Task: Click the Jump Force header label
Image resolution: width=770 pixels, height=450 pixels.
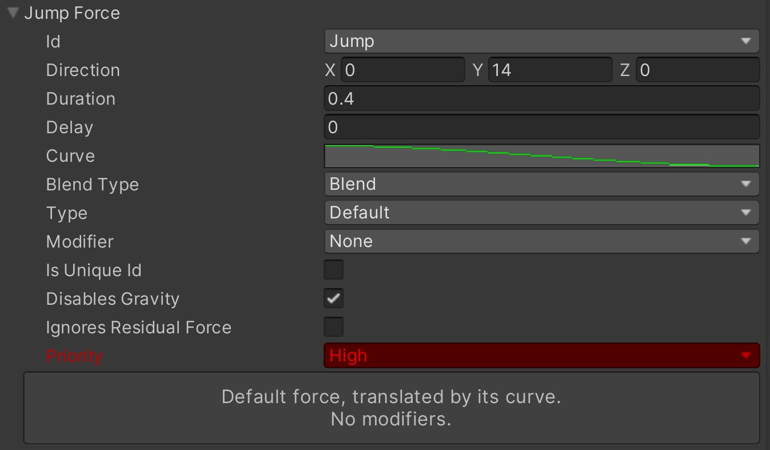Action: pyautogui.click(x=72, y=13)
